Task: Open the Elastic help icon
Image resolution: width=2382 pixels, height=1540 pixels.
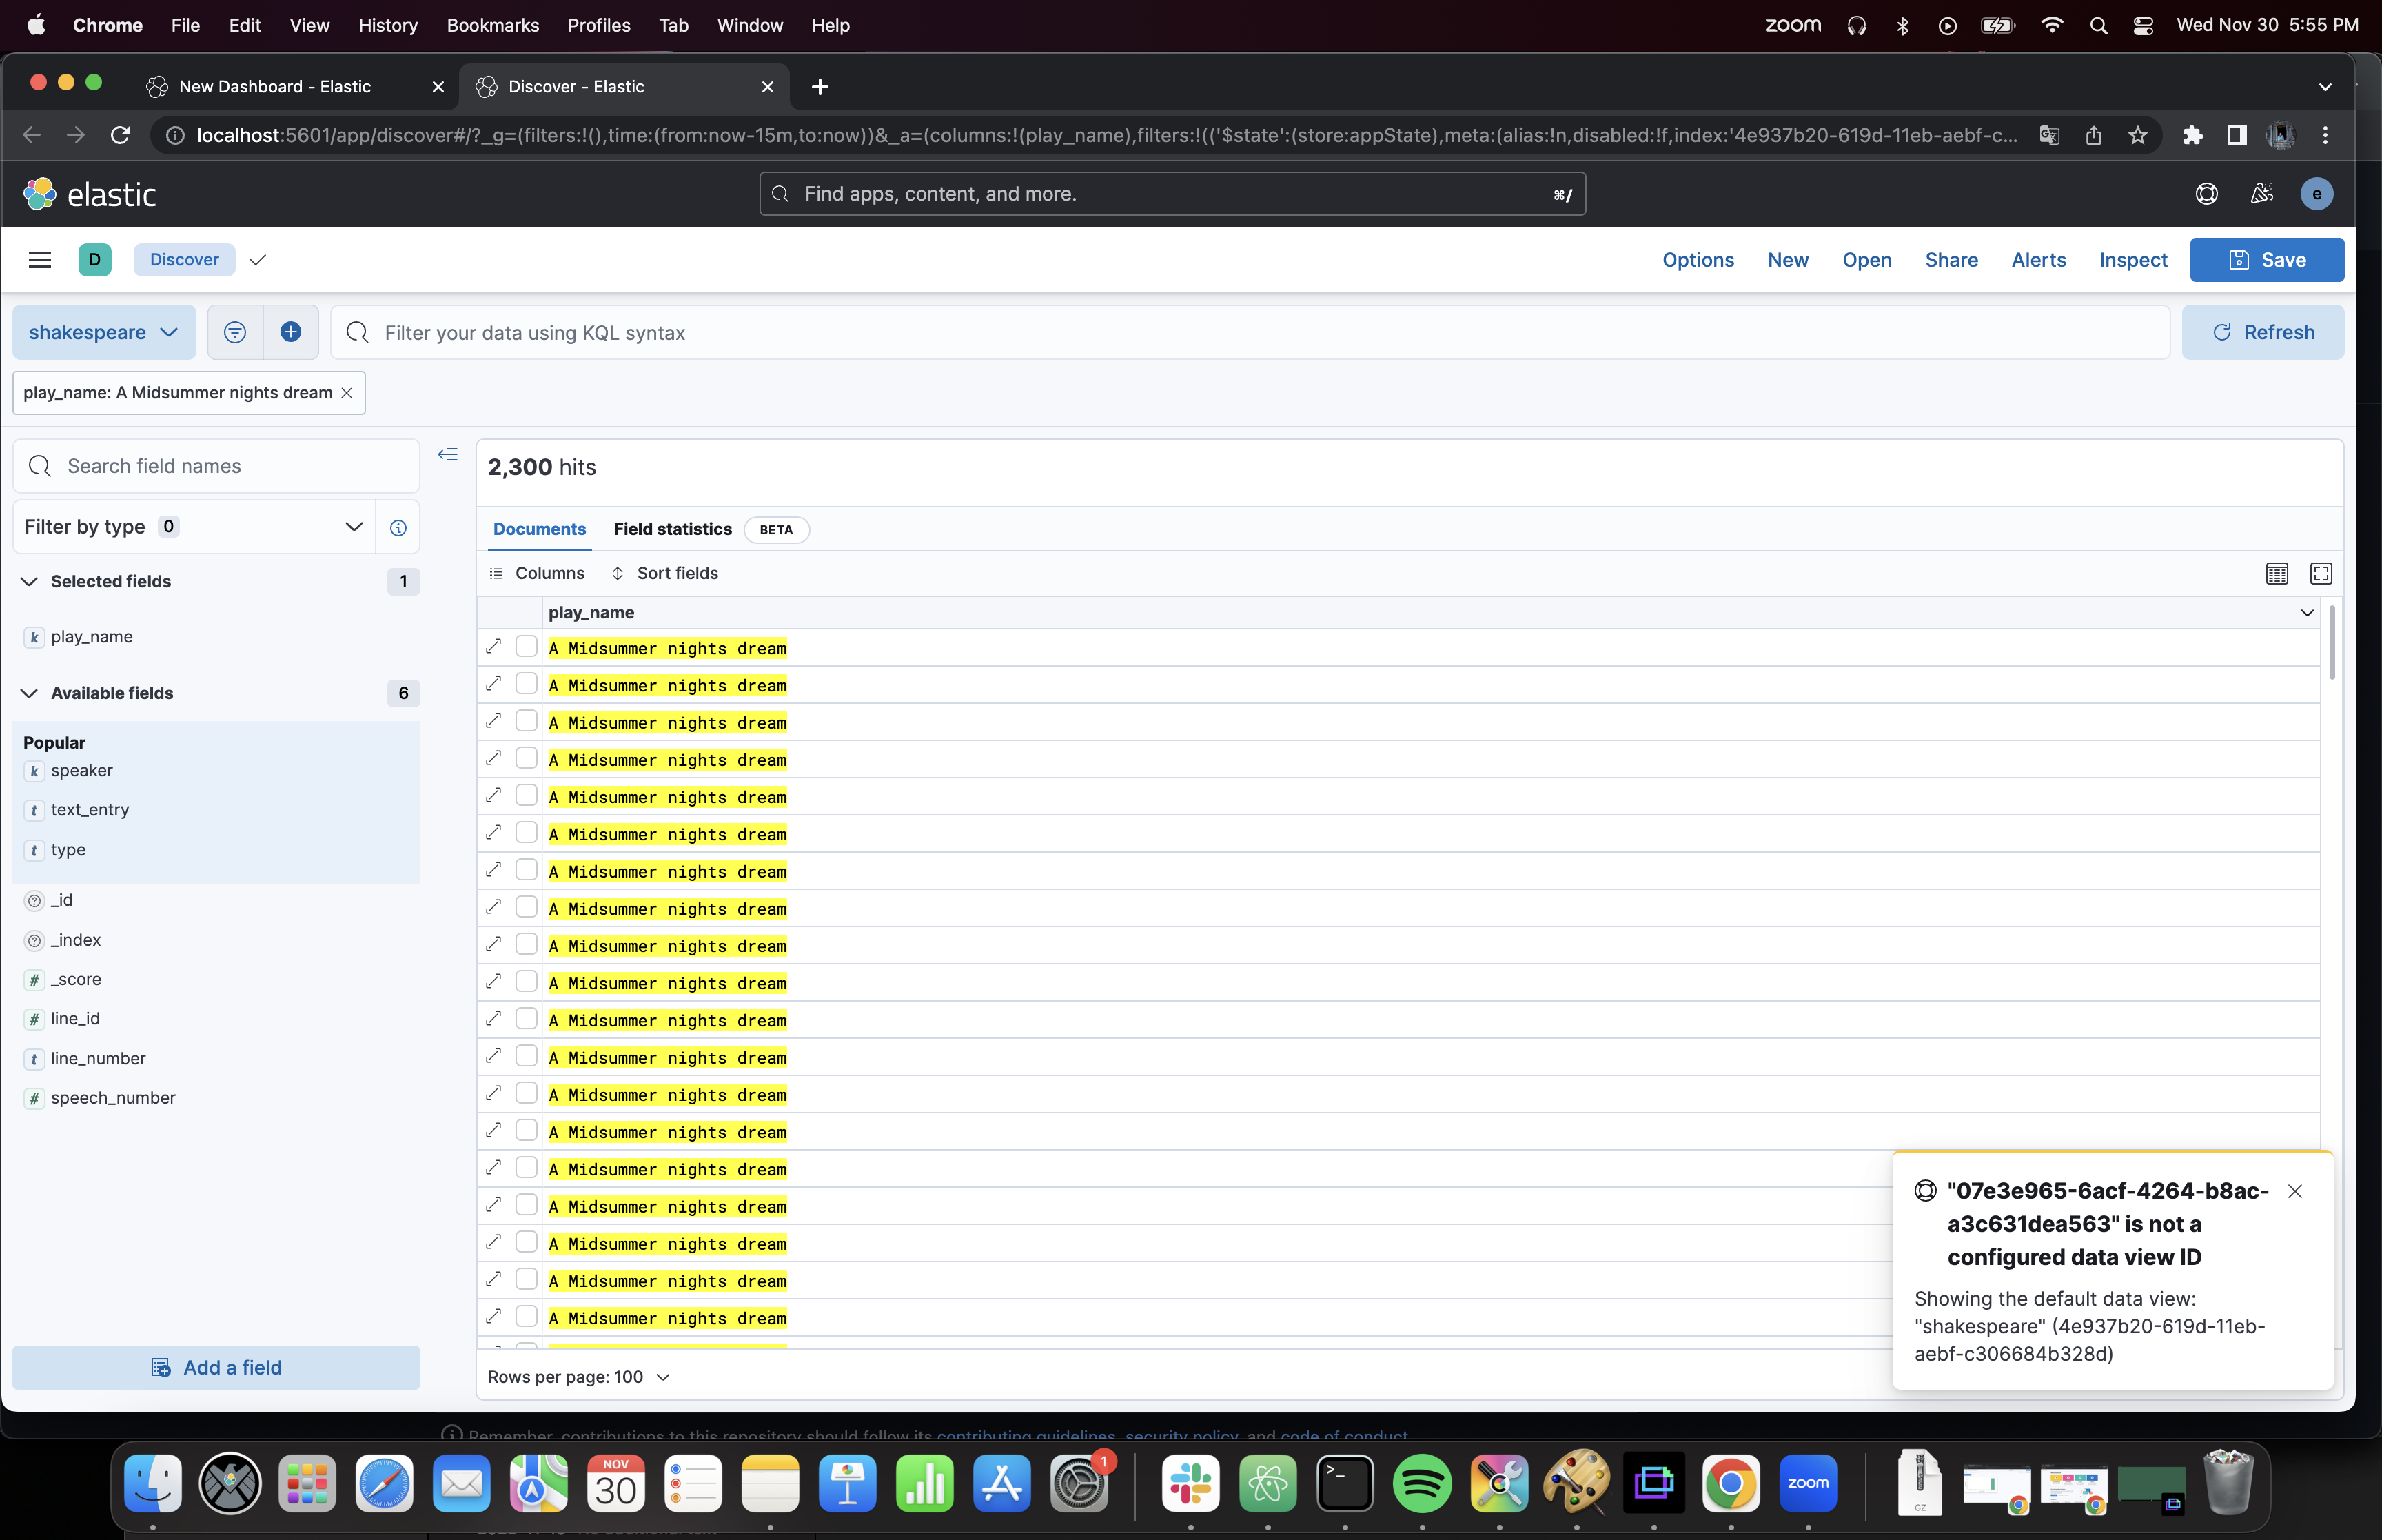Action: click(2206, 193)
